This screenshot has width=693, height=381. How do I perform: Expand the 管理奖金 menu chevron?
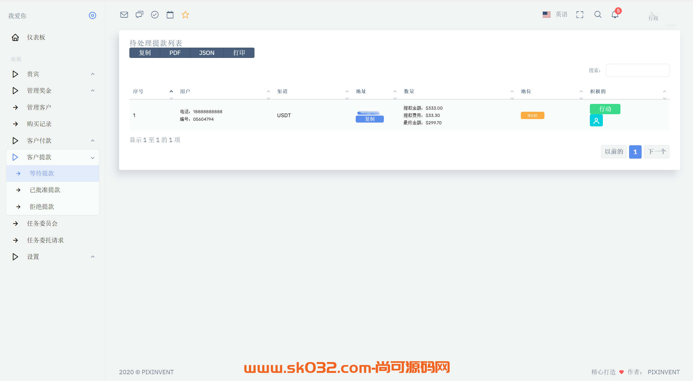[93, 91]
